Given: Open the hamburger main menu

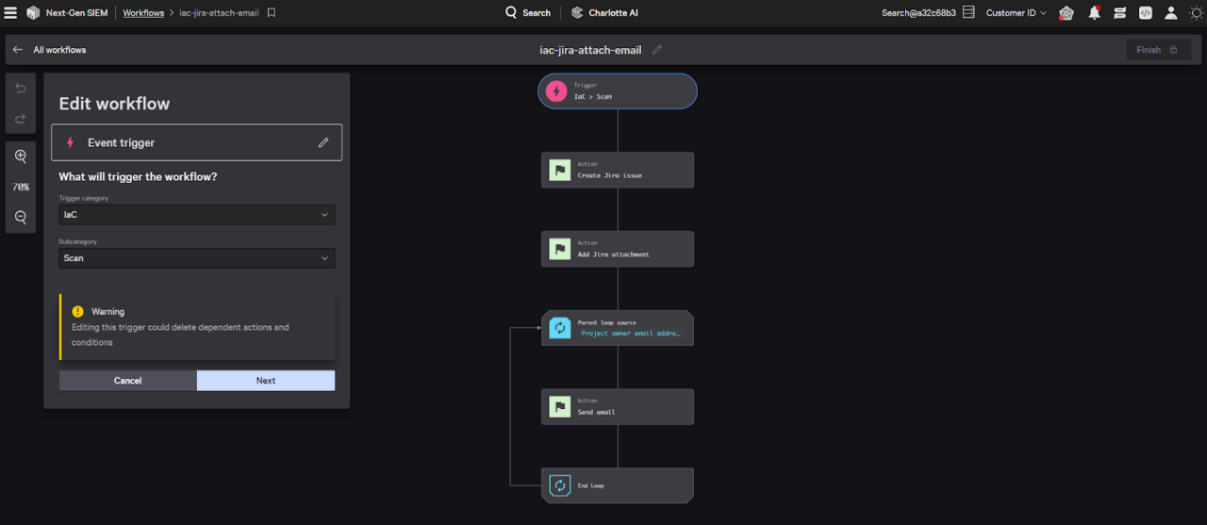Looking at the screenshot, I should tap(10, 13).
